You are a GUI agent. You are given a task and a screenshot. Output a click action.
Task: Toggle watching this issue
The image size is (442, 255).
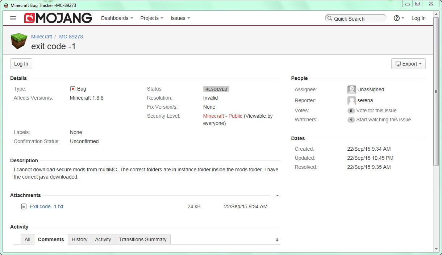(x=383, y=120)
